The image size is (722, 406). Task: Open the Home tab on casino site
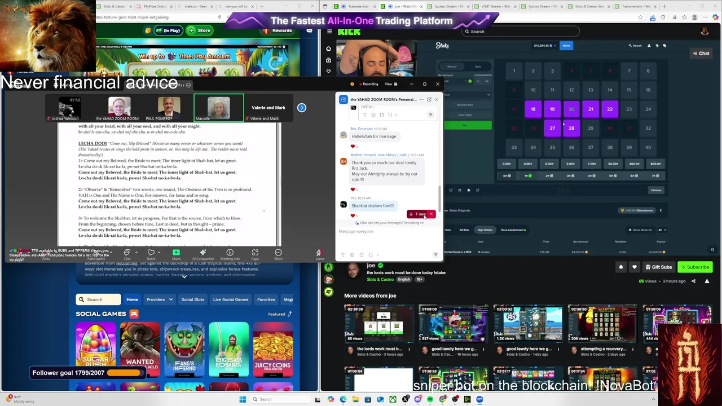coord(132,299)
